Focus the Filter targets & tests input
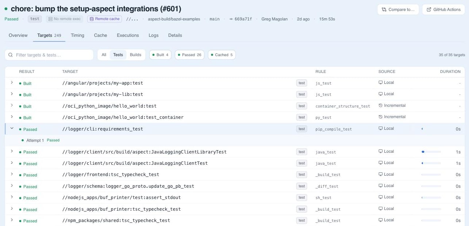Screen dimensions: 469x226 49,55
